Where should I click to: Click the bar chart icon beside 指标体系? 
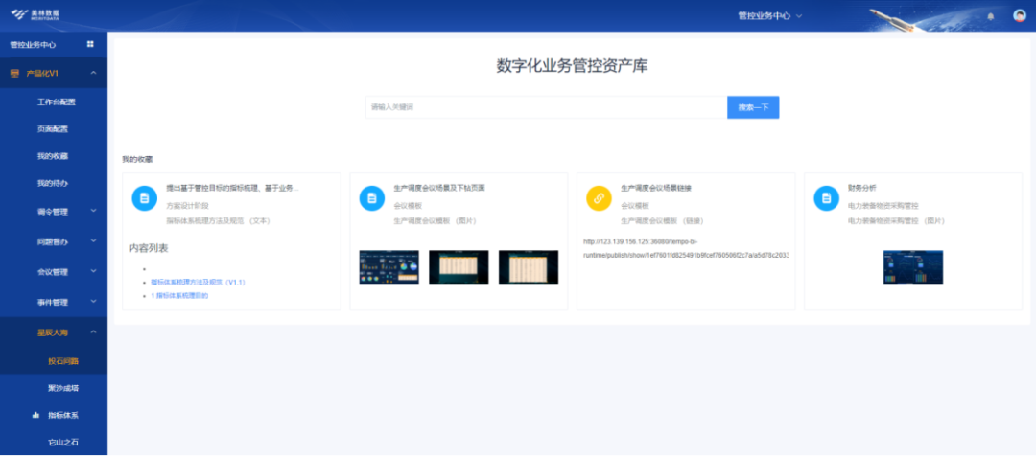click(36, 415)
